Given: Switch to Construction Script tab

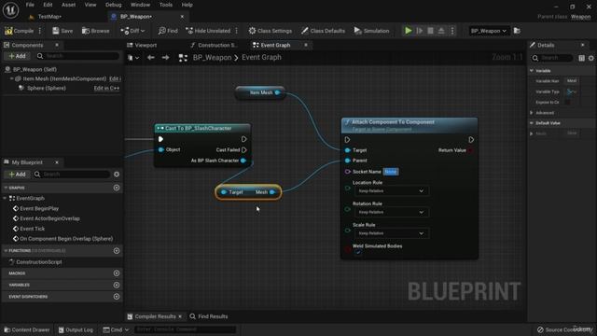Looking at the screenshot, I should tap(214, 45).
